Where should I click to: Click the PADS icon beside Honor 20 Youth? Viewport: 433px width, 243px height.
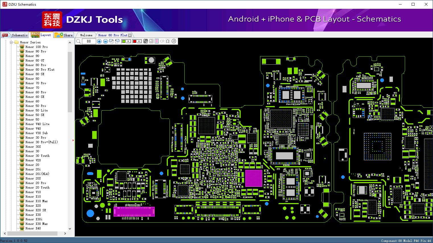pos(22,187)
